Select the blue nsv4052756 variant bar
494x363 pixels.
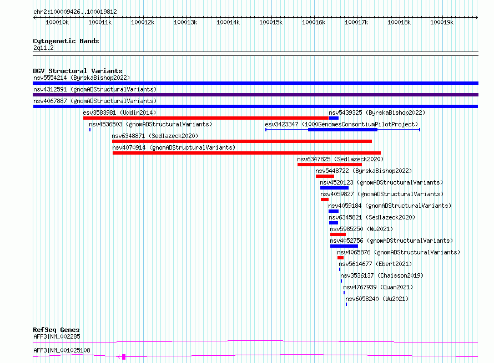point(344,246)
